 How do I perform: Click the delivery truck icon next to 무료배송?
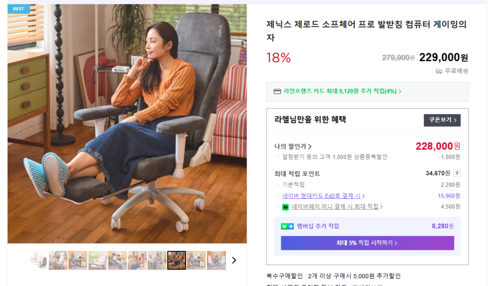point(439,71)
